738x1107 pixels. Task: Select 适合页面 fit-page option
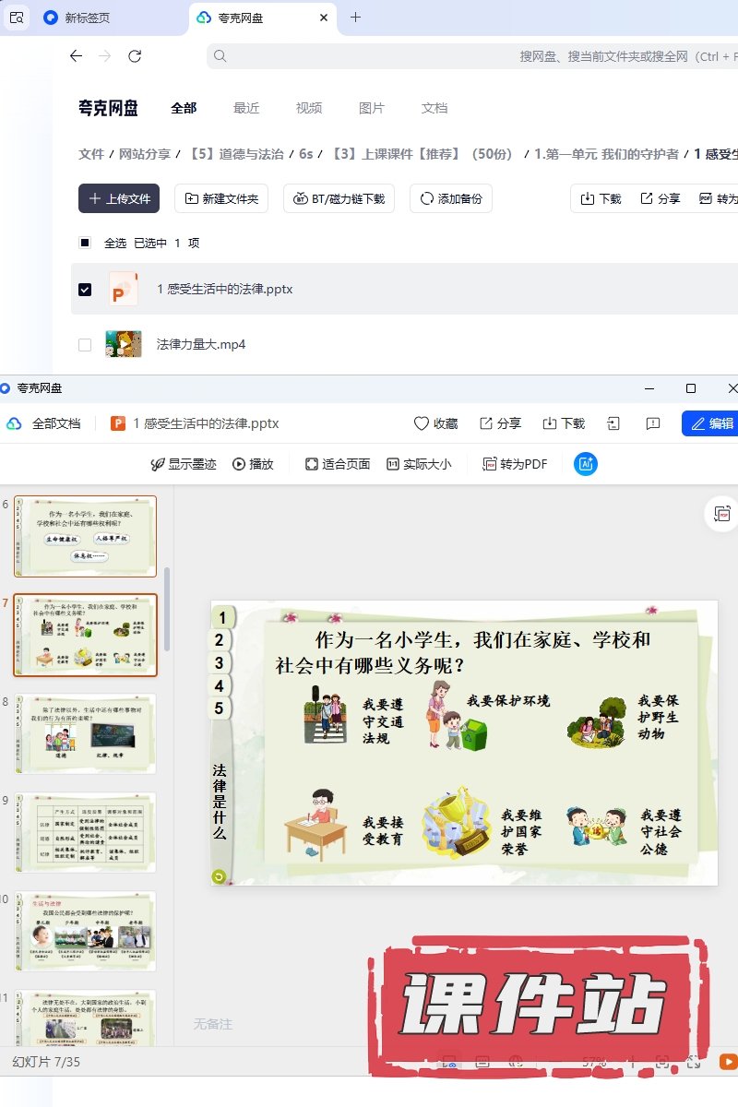click(338, 464)
